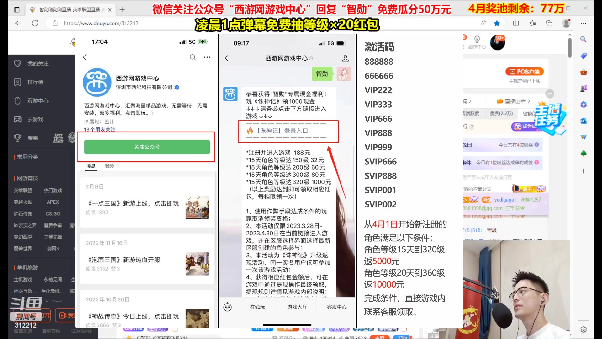Select the 热门游戏 category link
602x339 pixels.
click(53, 191)
